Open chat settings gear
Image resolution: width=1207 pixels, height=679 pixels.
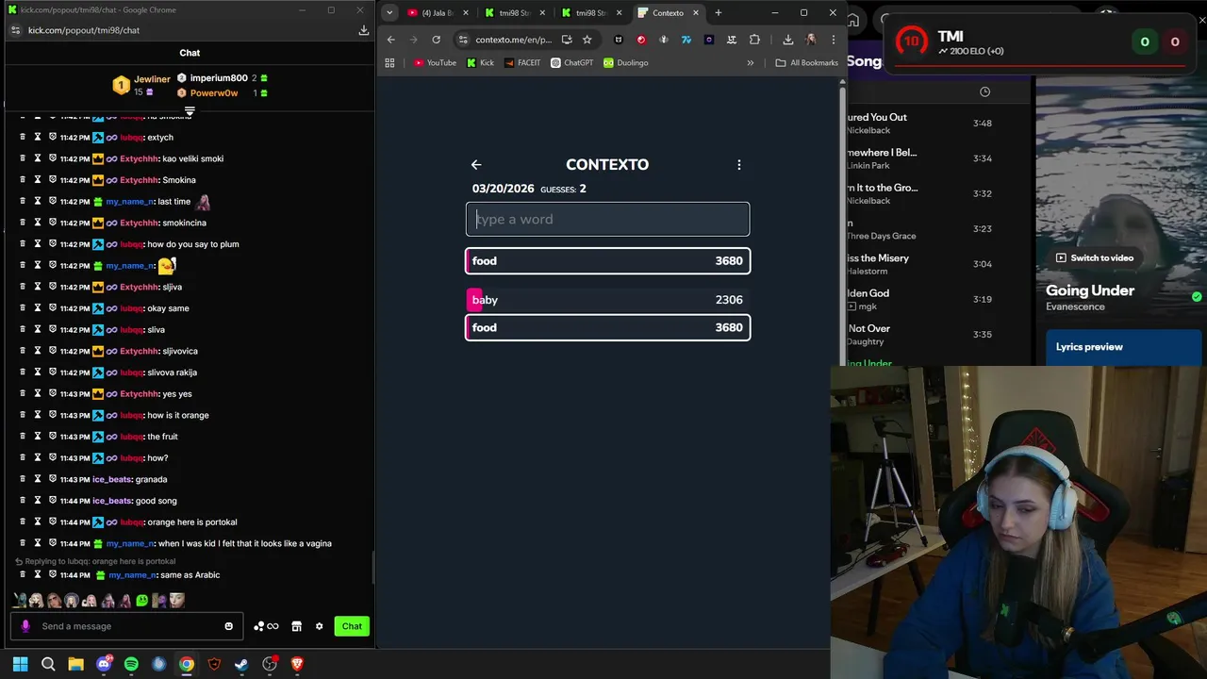click(x=319, y=626)
